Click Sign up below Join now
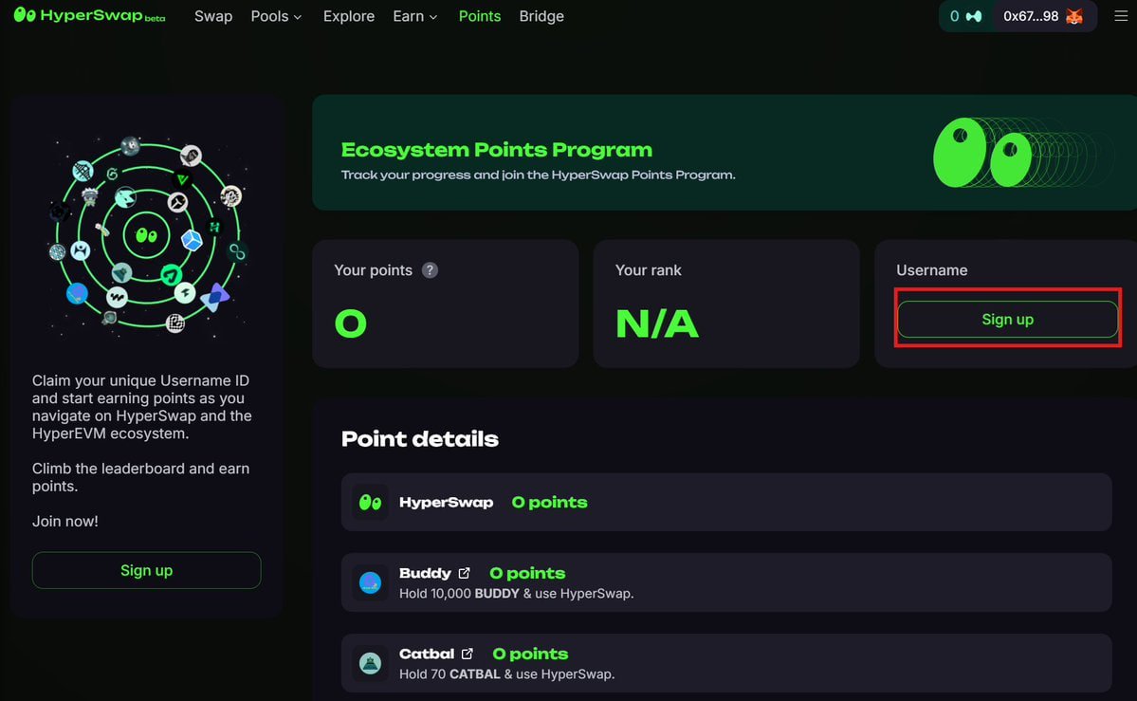Image resolution: width=1137 pixels, height=701 pixels. [146, 570]
